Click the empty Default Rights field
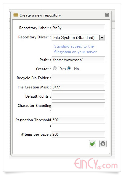Image resolution: width=124 pixels, height=175 pixels. (78, 96)
